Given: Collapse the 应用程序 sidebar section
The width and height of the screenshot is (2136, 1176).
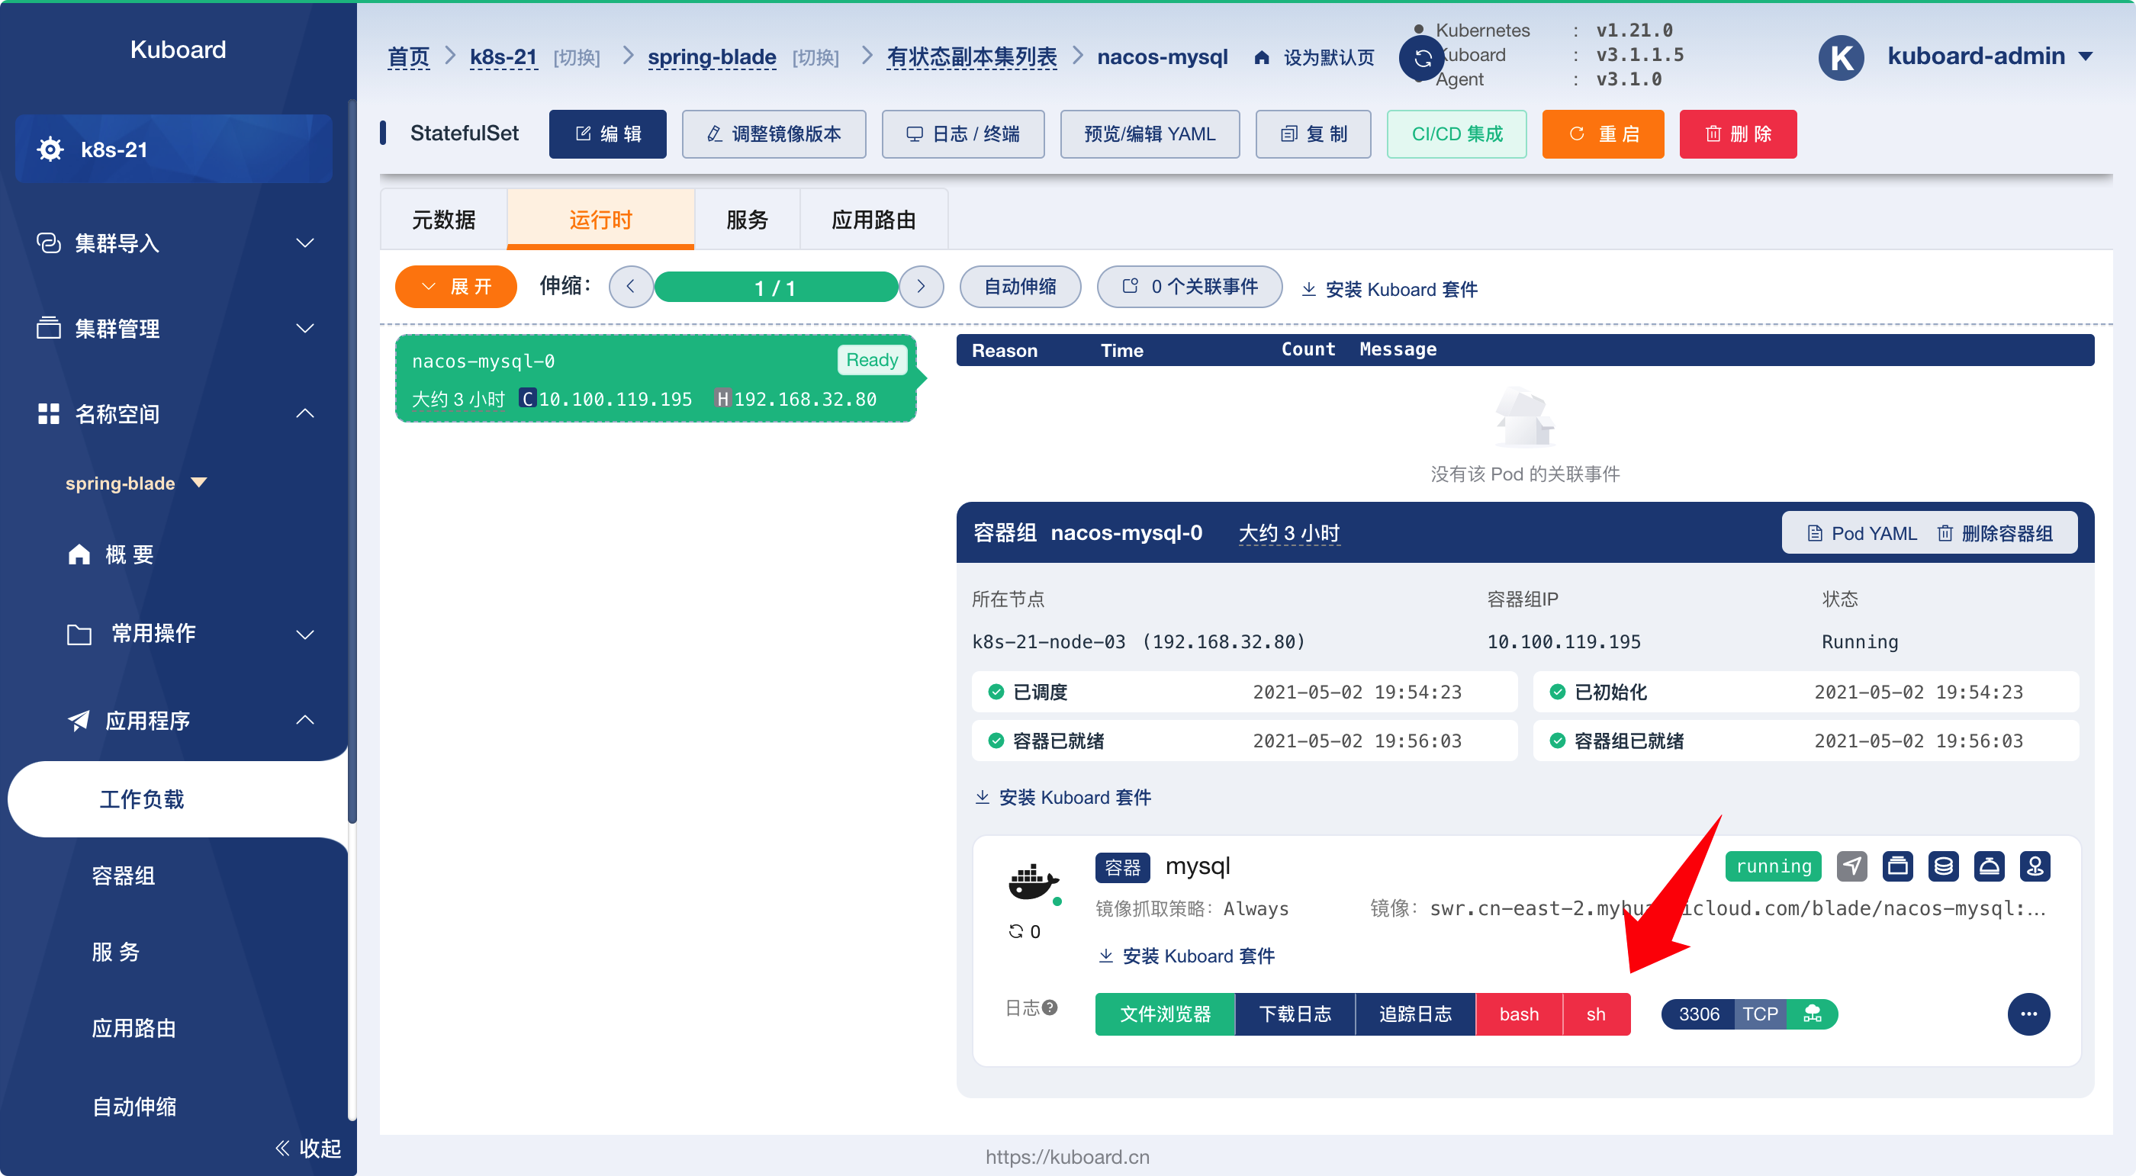Looking at the screenshot, I should point(305,720).
